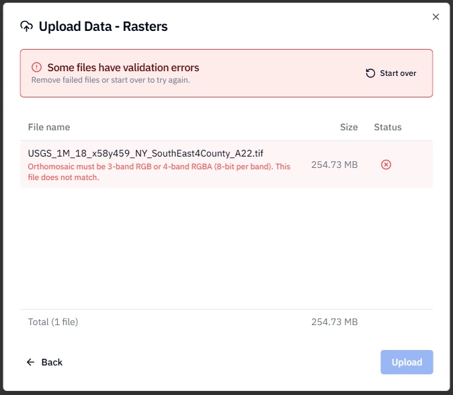The image size is (453, 395).
Task: Click the "Remove failed files or start over" hint text
Action: tap(110, 80)
